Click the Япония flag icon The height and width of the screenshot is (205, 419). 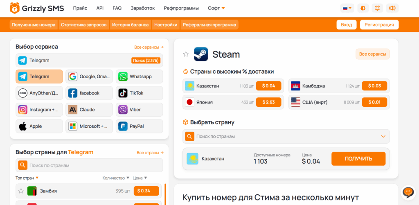click(x=190, y=102)
